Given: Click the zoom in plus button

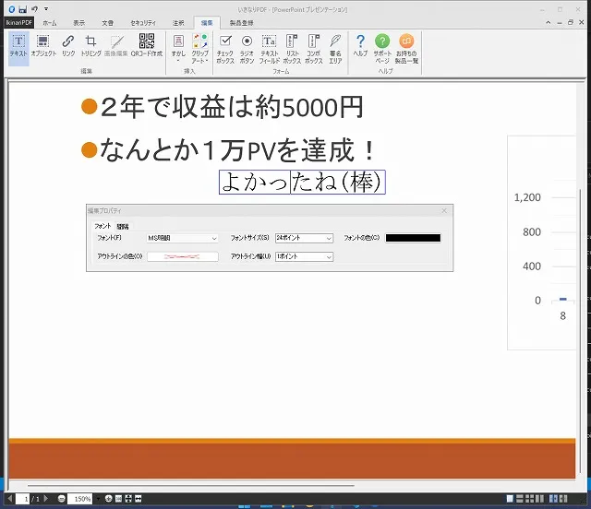Looking at the screenshot, I should click(109, 499).
